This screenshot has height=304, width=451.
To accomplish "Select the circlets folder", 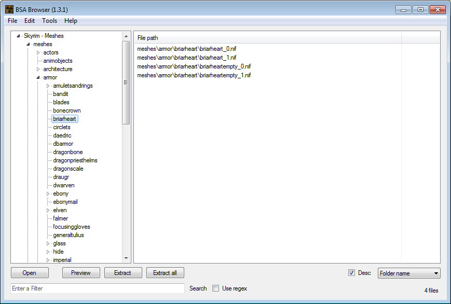I will coord(62,128).
